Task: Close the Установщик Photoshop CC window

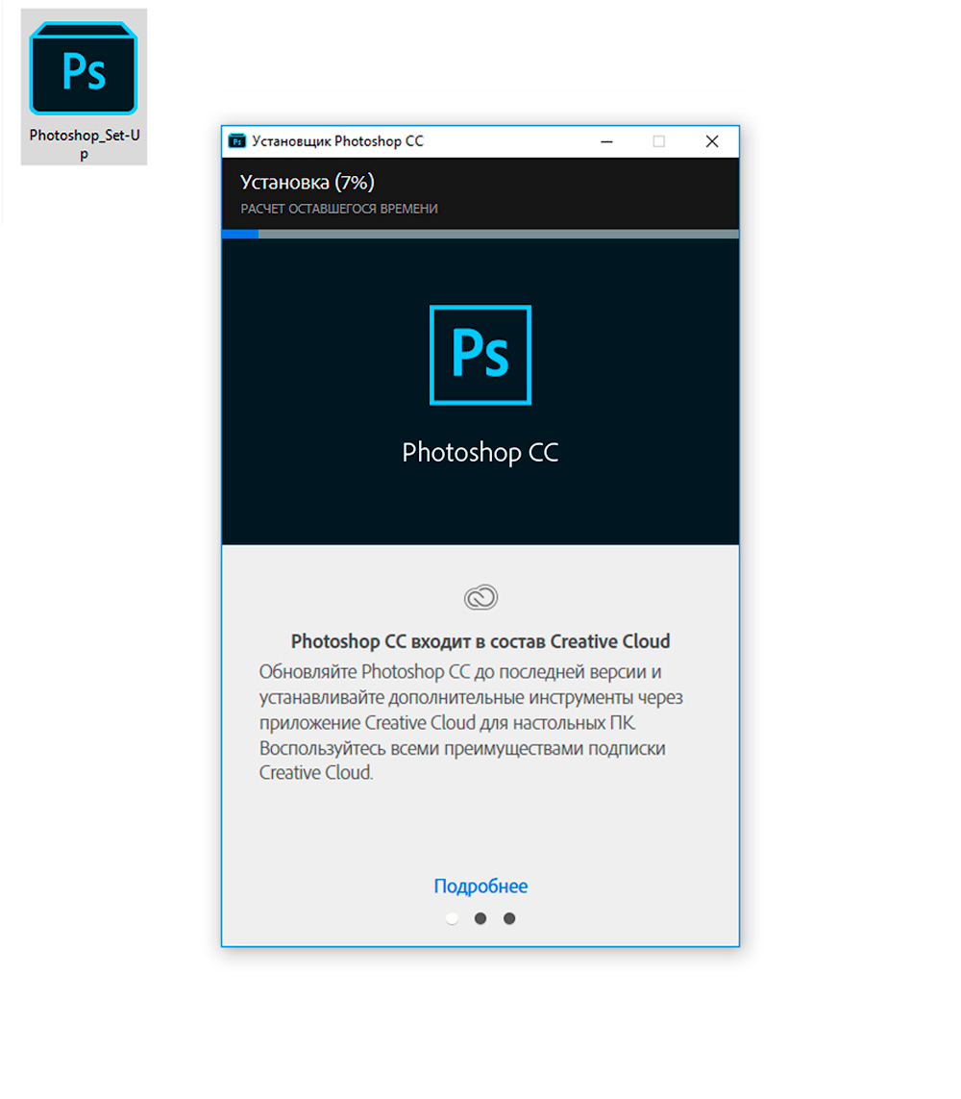Action: coord(712,141)
